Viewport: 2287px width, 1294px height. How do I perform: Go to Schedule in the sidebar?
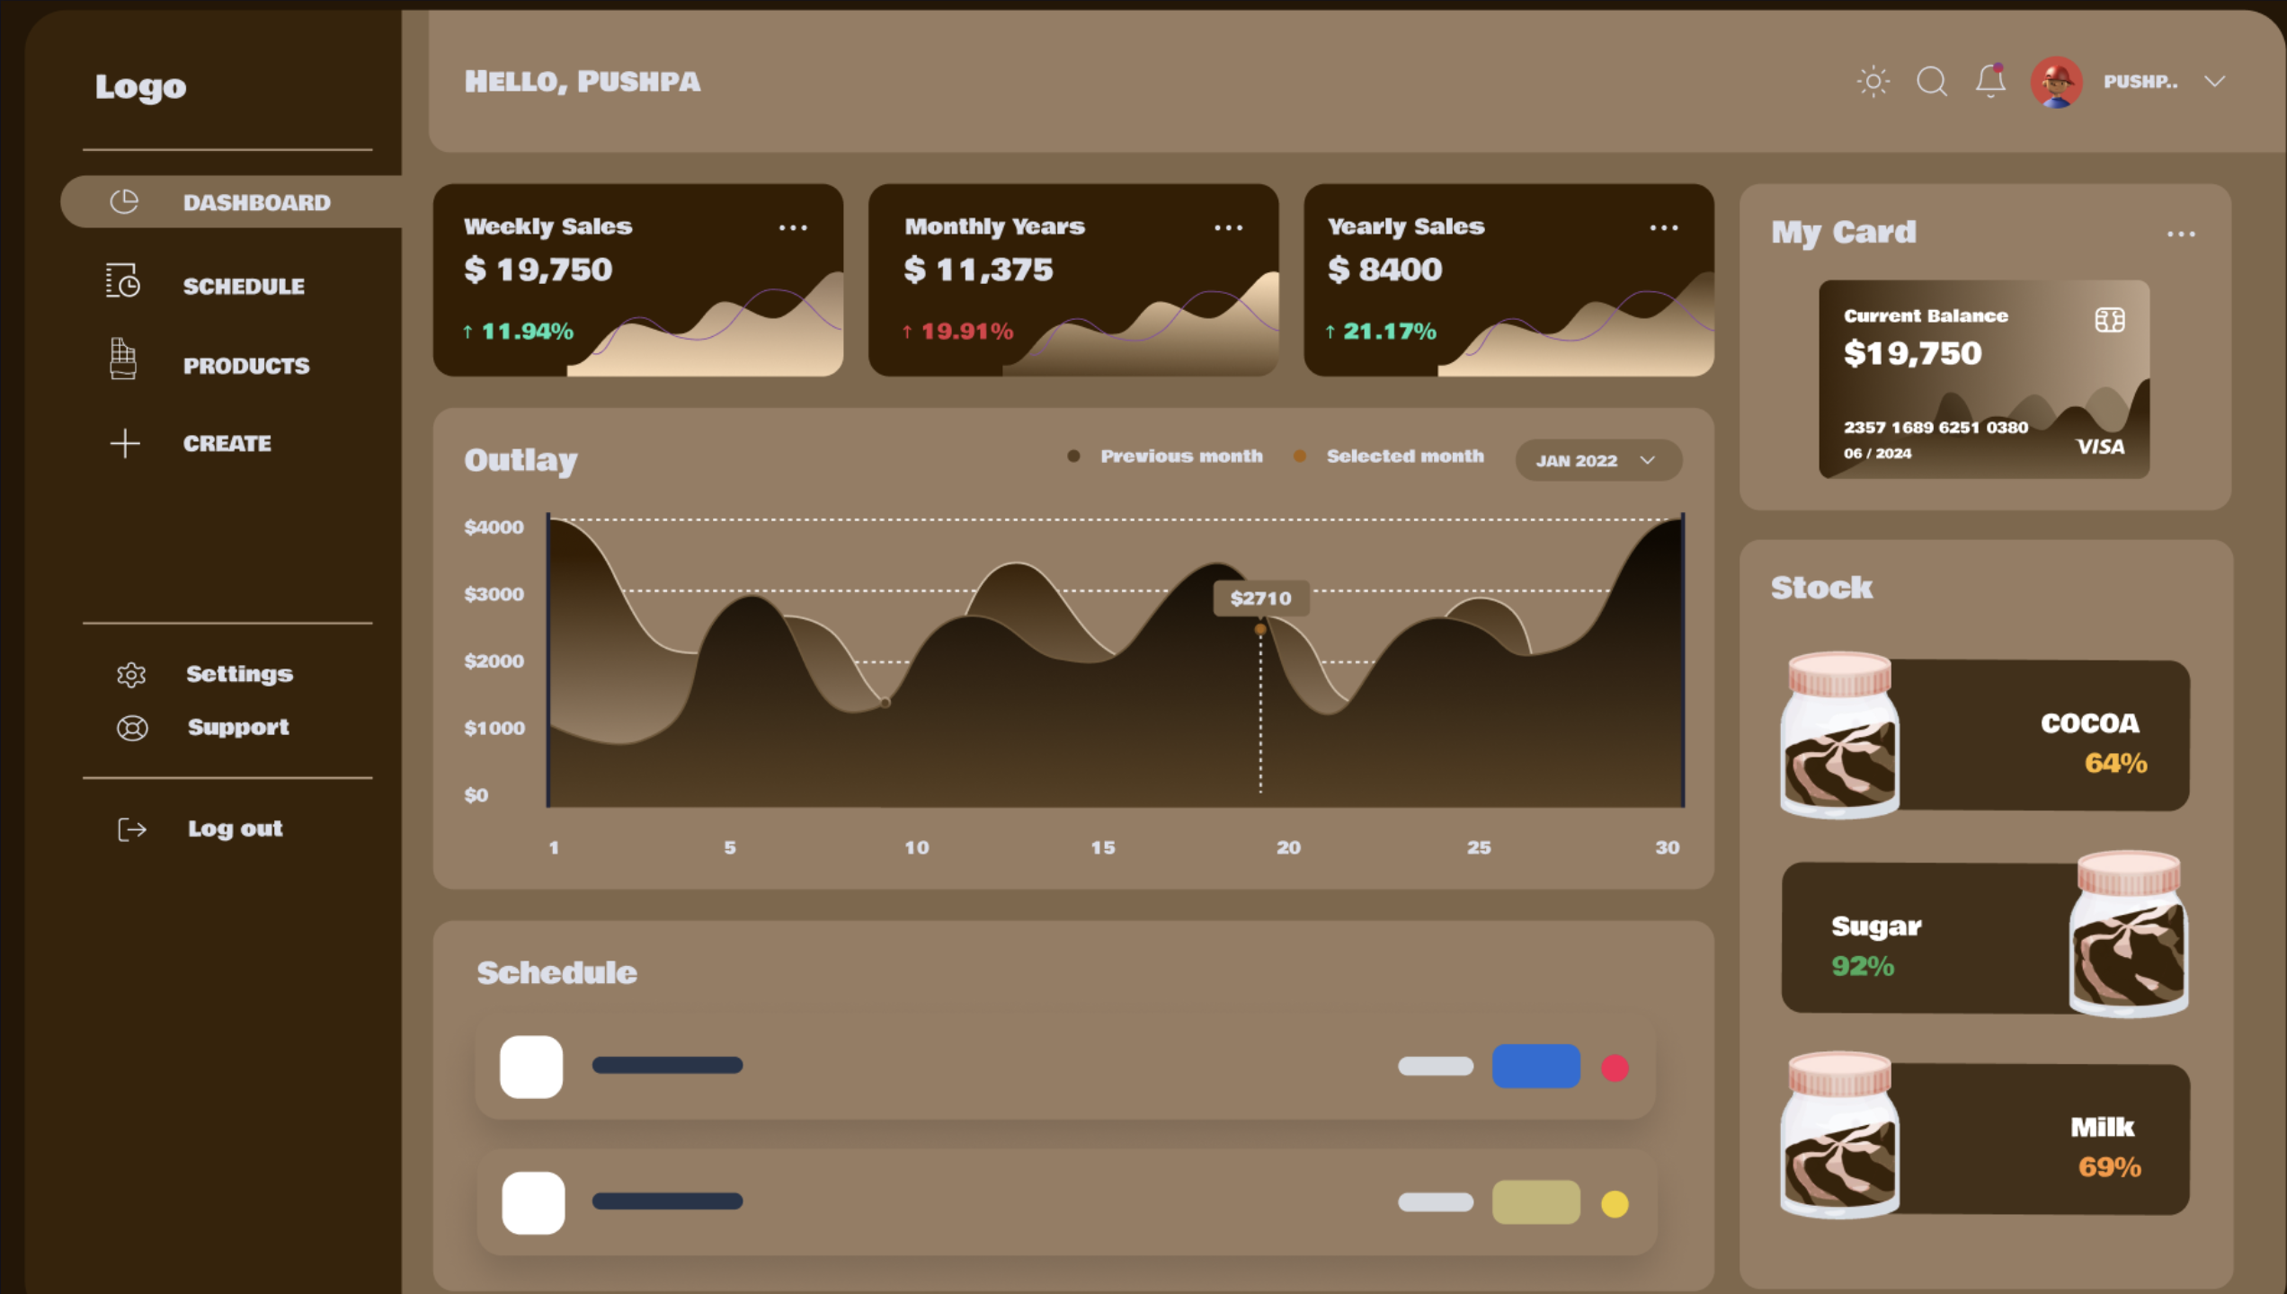[x=243, y=286]
